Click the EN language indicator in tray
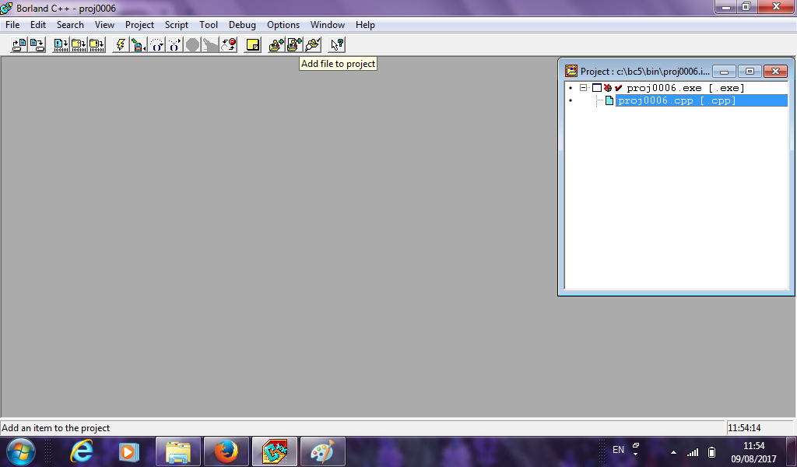797x467 pixels. [x=618, y=450]
